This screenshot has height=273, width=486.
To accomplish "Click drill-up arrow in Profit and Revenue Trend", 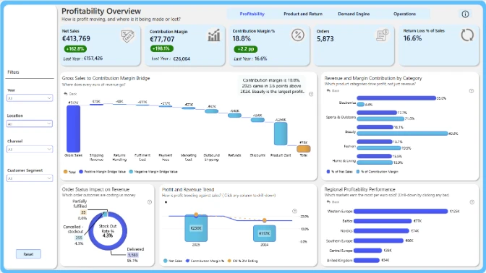I will pyautogui.click(x=166, y=202).
